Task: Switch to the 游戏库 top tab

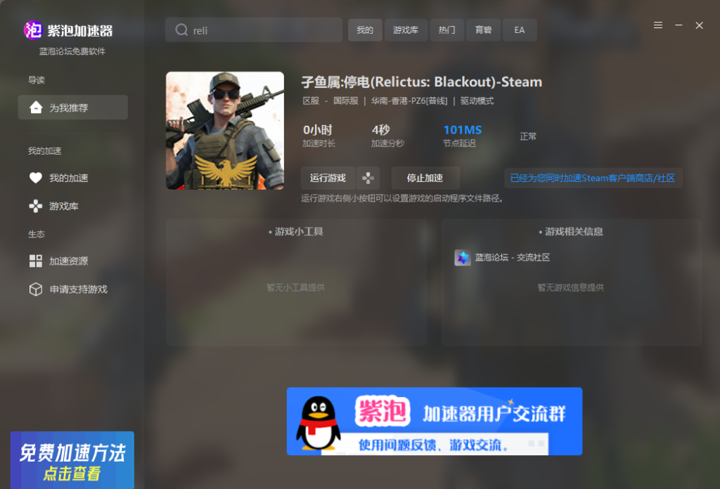Action: pyautogui.click(x=406, y=30)
